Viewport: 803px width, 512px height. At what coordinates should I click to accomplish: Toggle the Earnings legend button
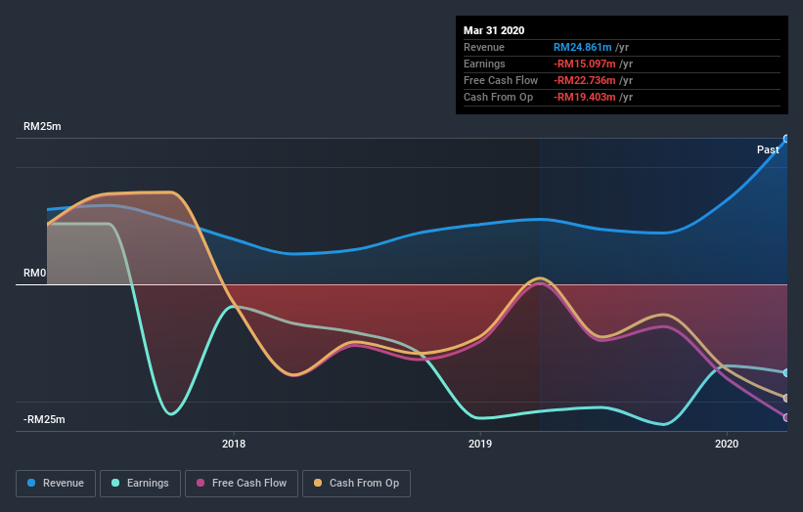tap(140, 484)
